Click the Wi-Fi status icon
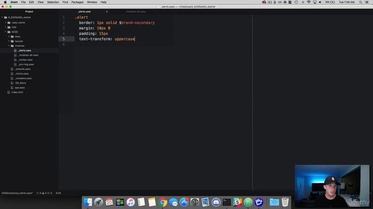 click(x=309, y=2)
